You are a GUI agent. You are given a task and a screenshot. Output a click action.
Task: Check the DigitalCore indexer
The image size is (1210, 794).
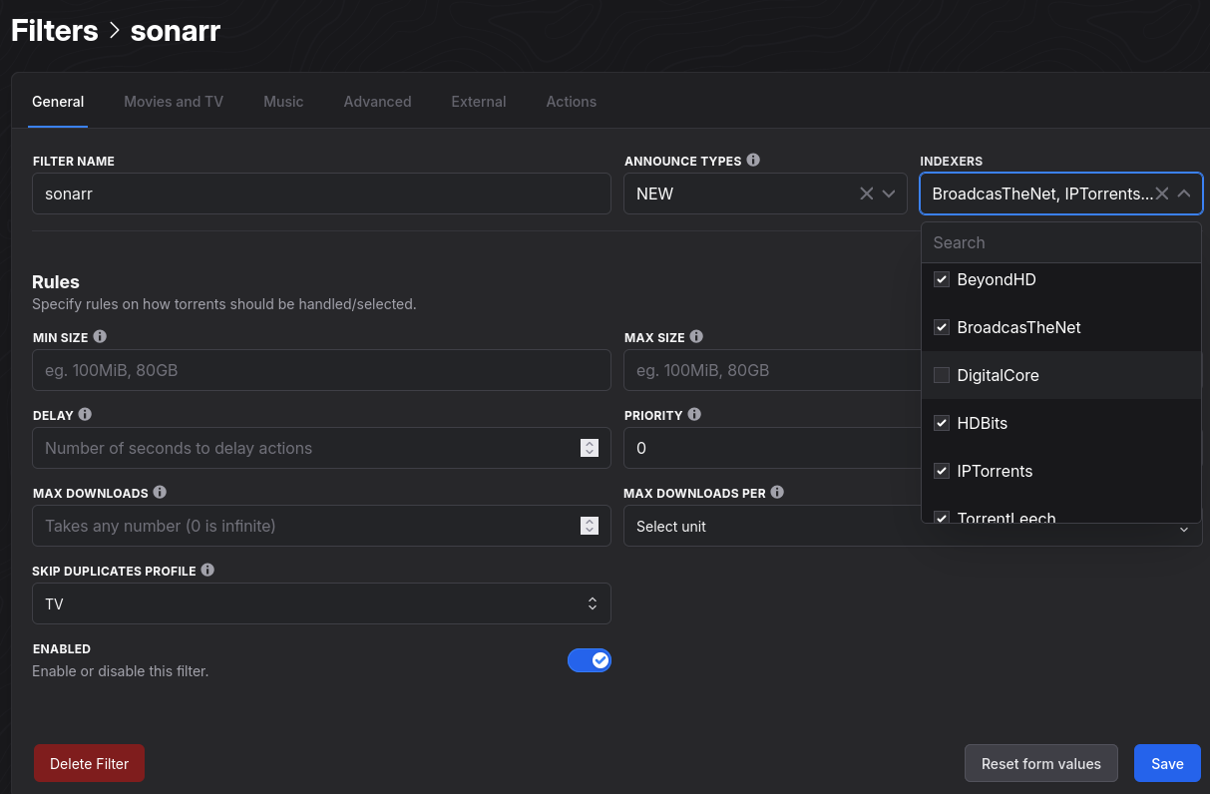point(941,375)
